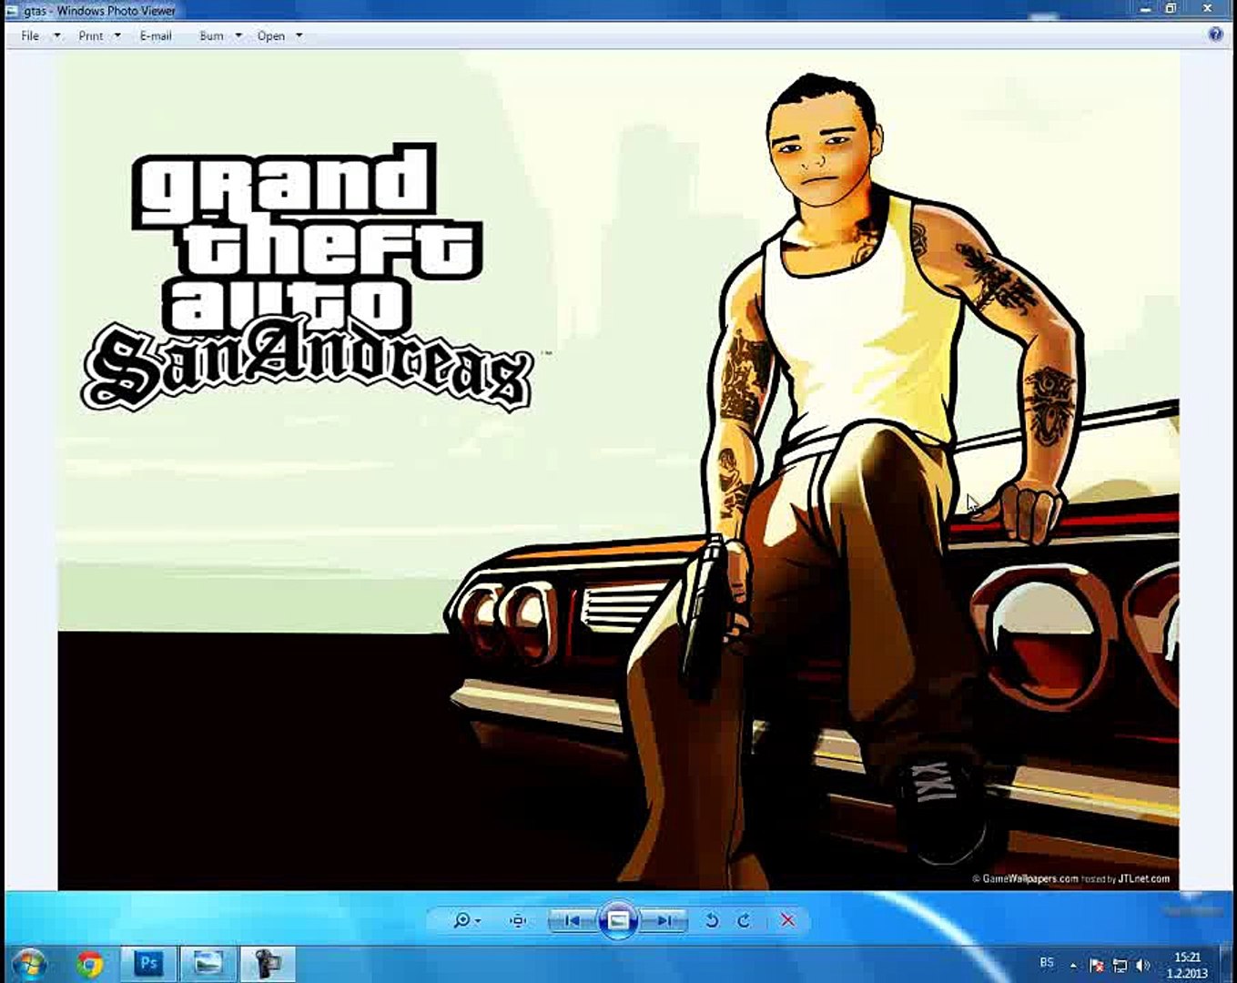Open the Action Center flag icon
The height and width of the screenshot is (983, 1237).
click(1097, 965)
